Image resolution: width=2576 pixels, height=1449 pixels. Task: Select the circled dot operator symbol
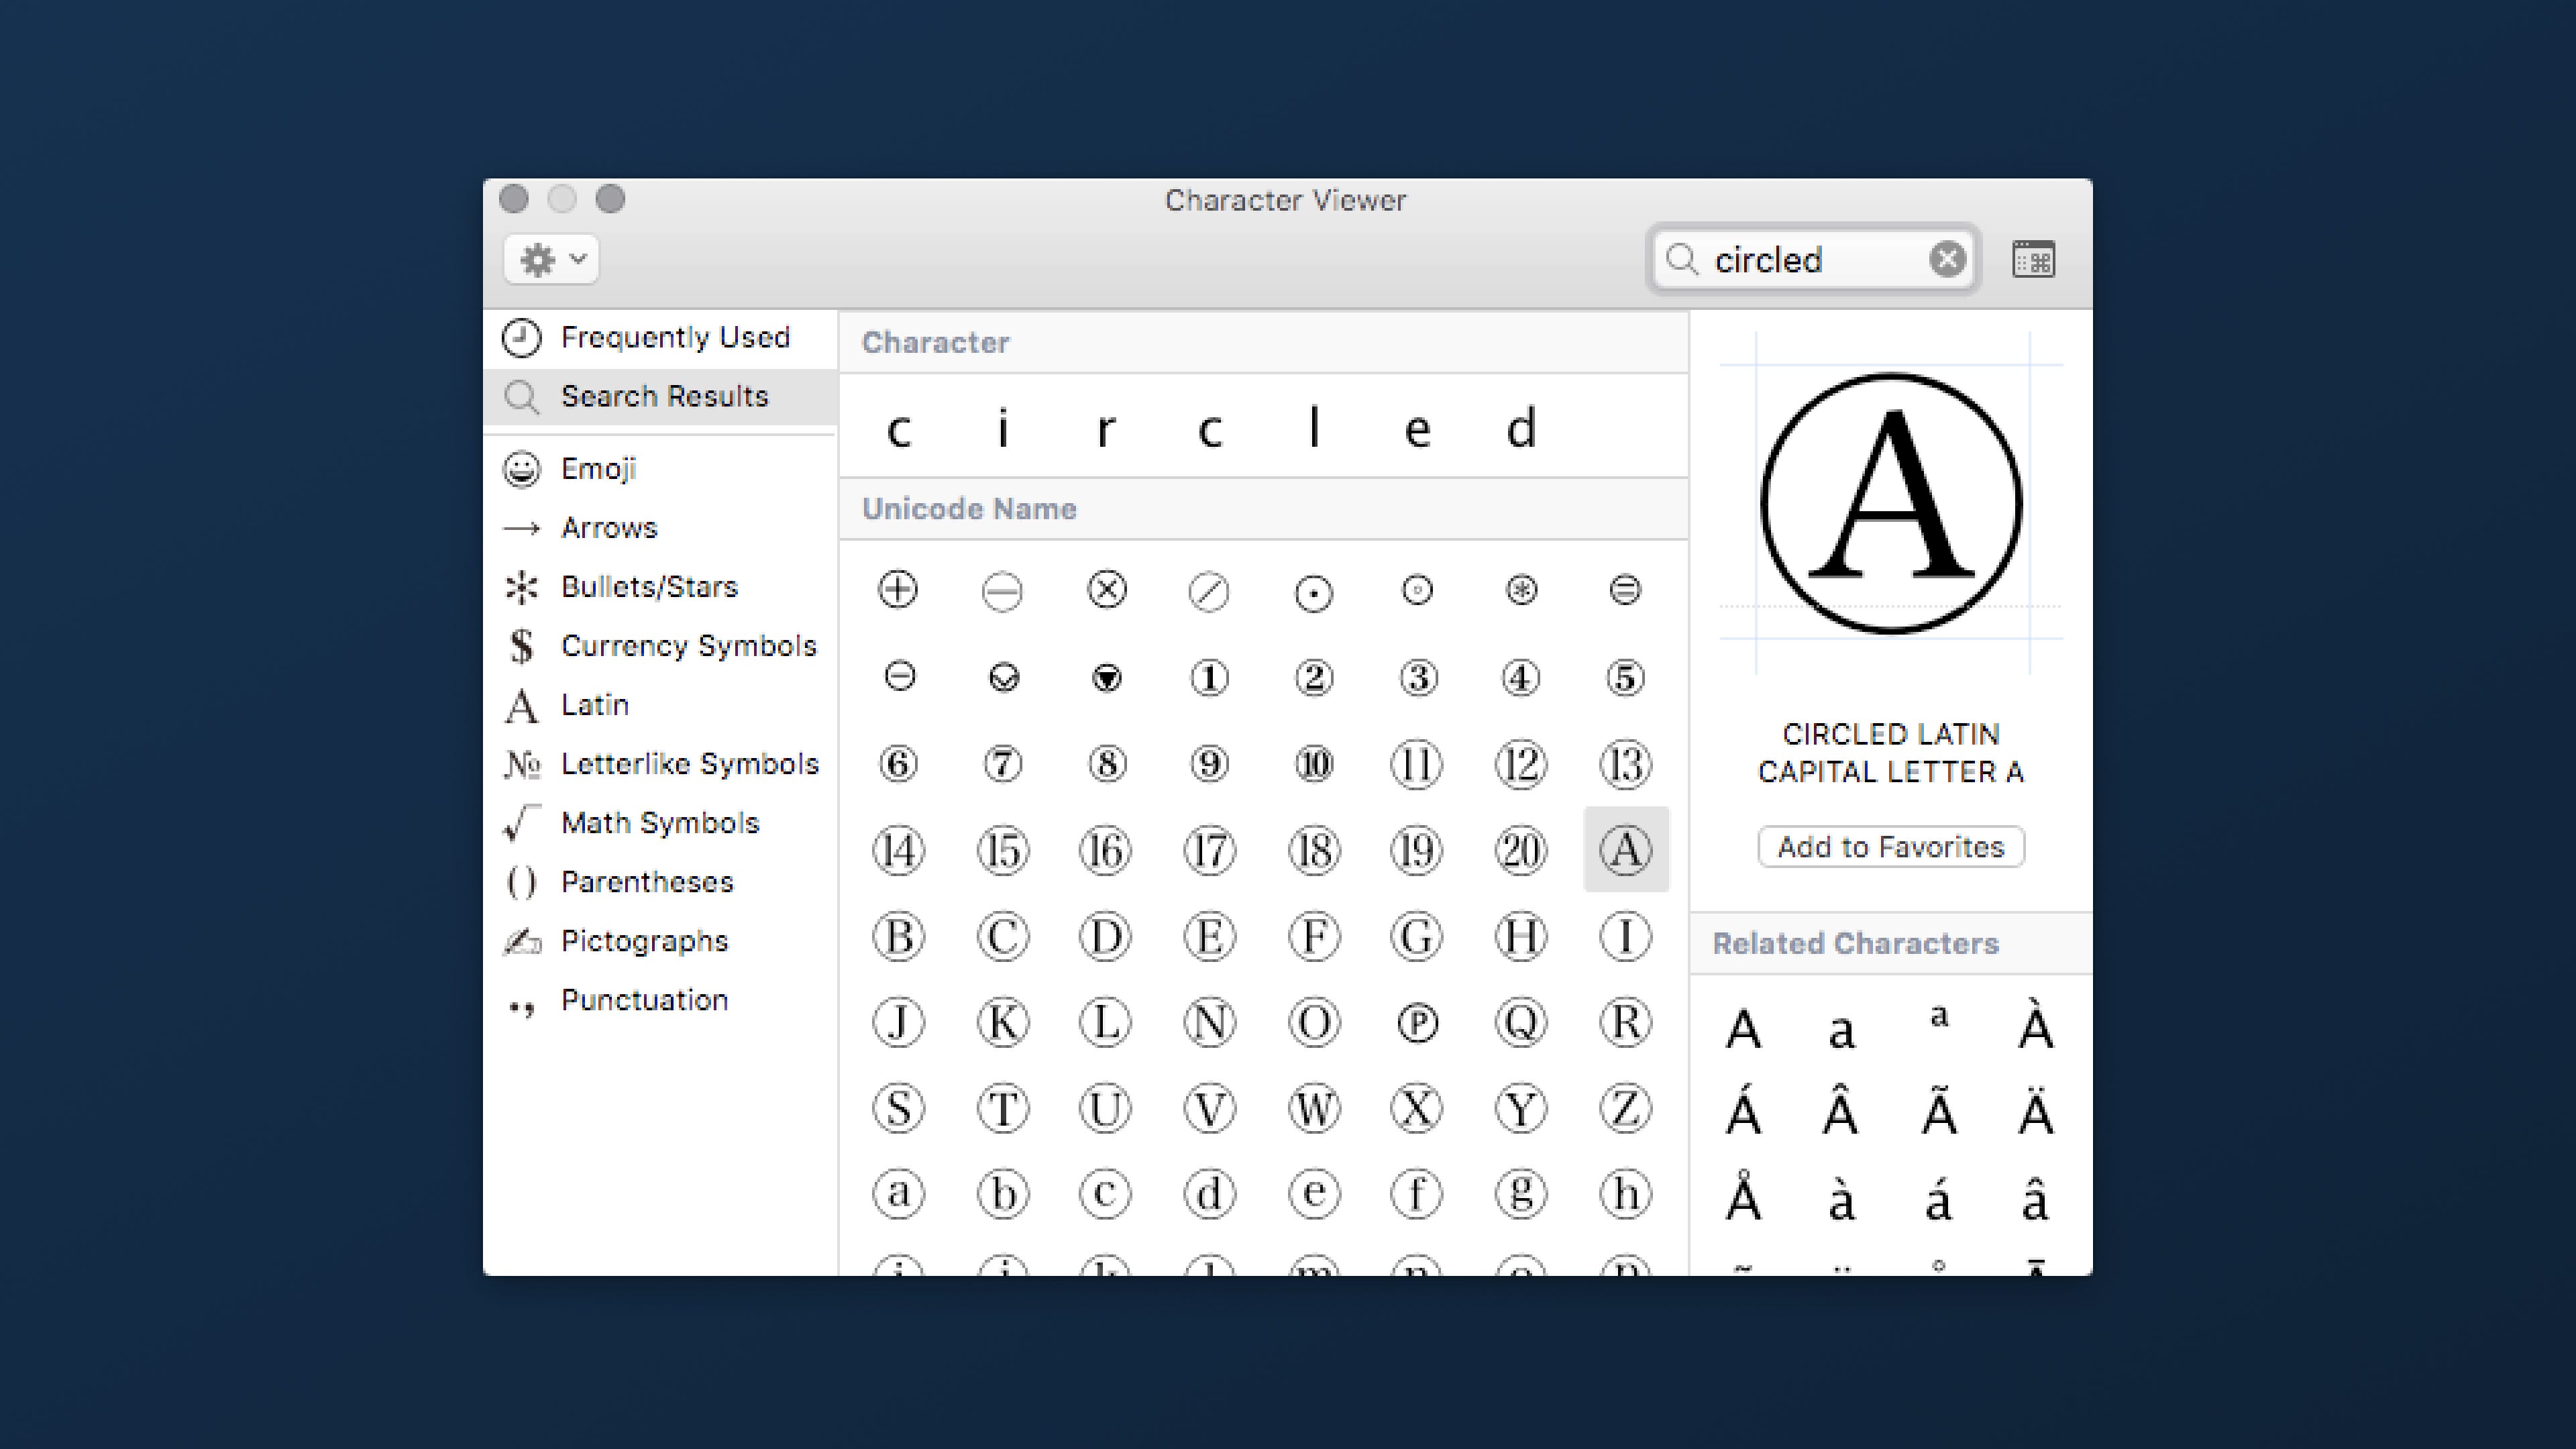point(1313,594)
